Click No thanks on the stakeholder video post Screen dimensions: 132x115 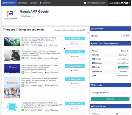click(75, 71)
